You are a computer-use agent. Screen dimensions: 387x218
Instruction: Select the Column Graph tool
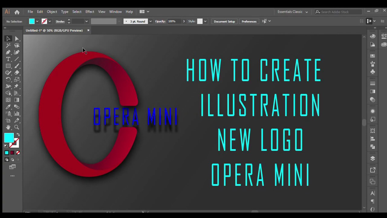pos(17,114)
